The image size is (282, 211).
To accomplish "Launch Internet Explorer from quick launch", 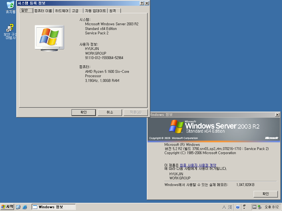I will coord(25,207).
